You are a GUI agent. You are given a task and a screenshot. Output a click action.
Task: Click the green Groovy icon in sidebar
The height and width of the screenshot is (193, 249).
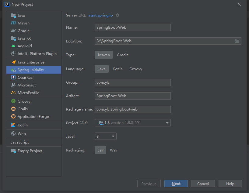pos(13,101)
